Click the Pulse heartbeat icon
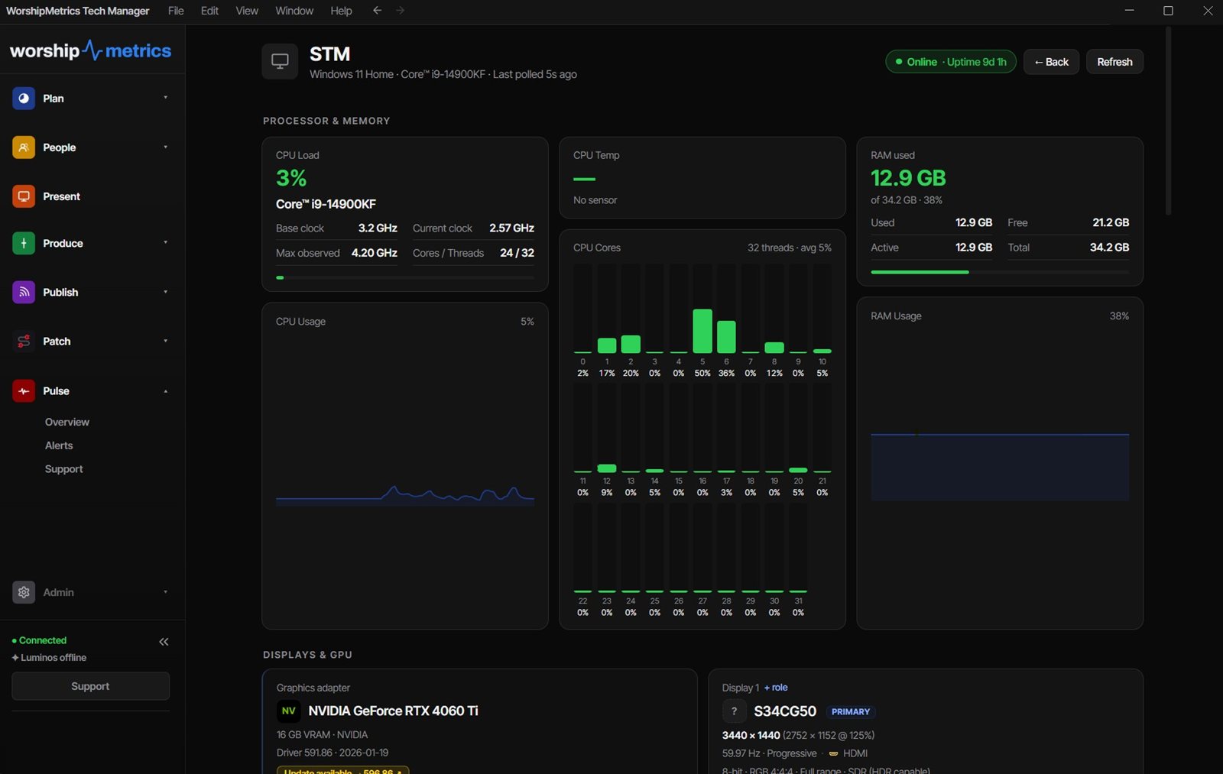This screenshot has height=774, width=1223. pyautogui.click(x=24, y=390)
